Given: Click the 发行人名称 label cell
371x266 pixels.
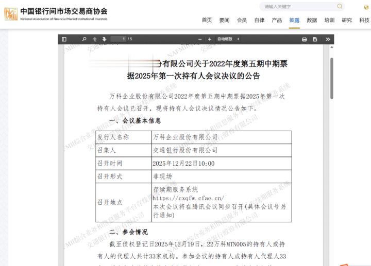Looking at the screenshot, I should (124, 137).
